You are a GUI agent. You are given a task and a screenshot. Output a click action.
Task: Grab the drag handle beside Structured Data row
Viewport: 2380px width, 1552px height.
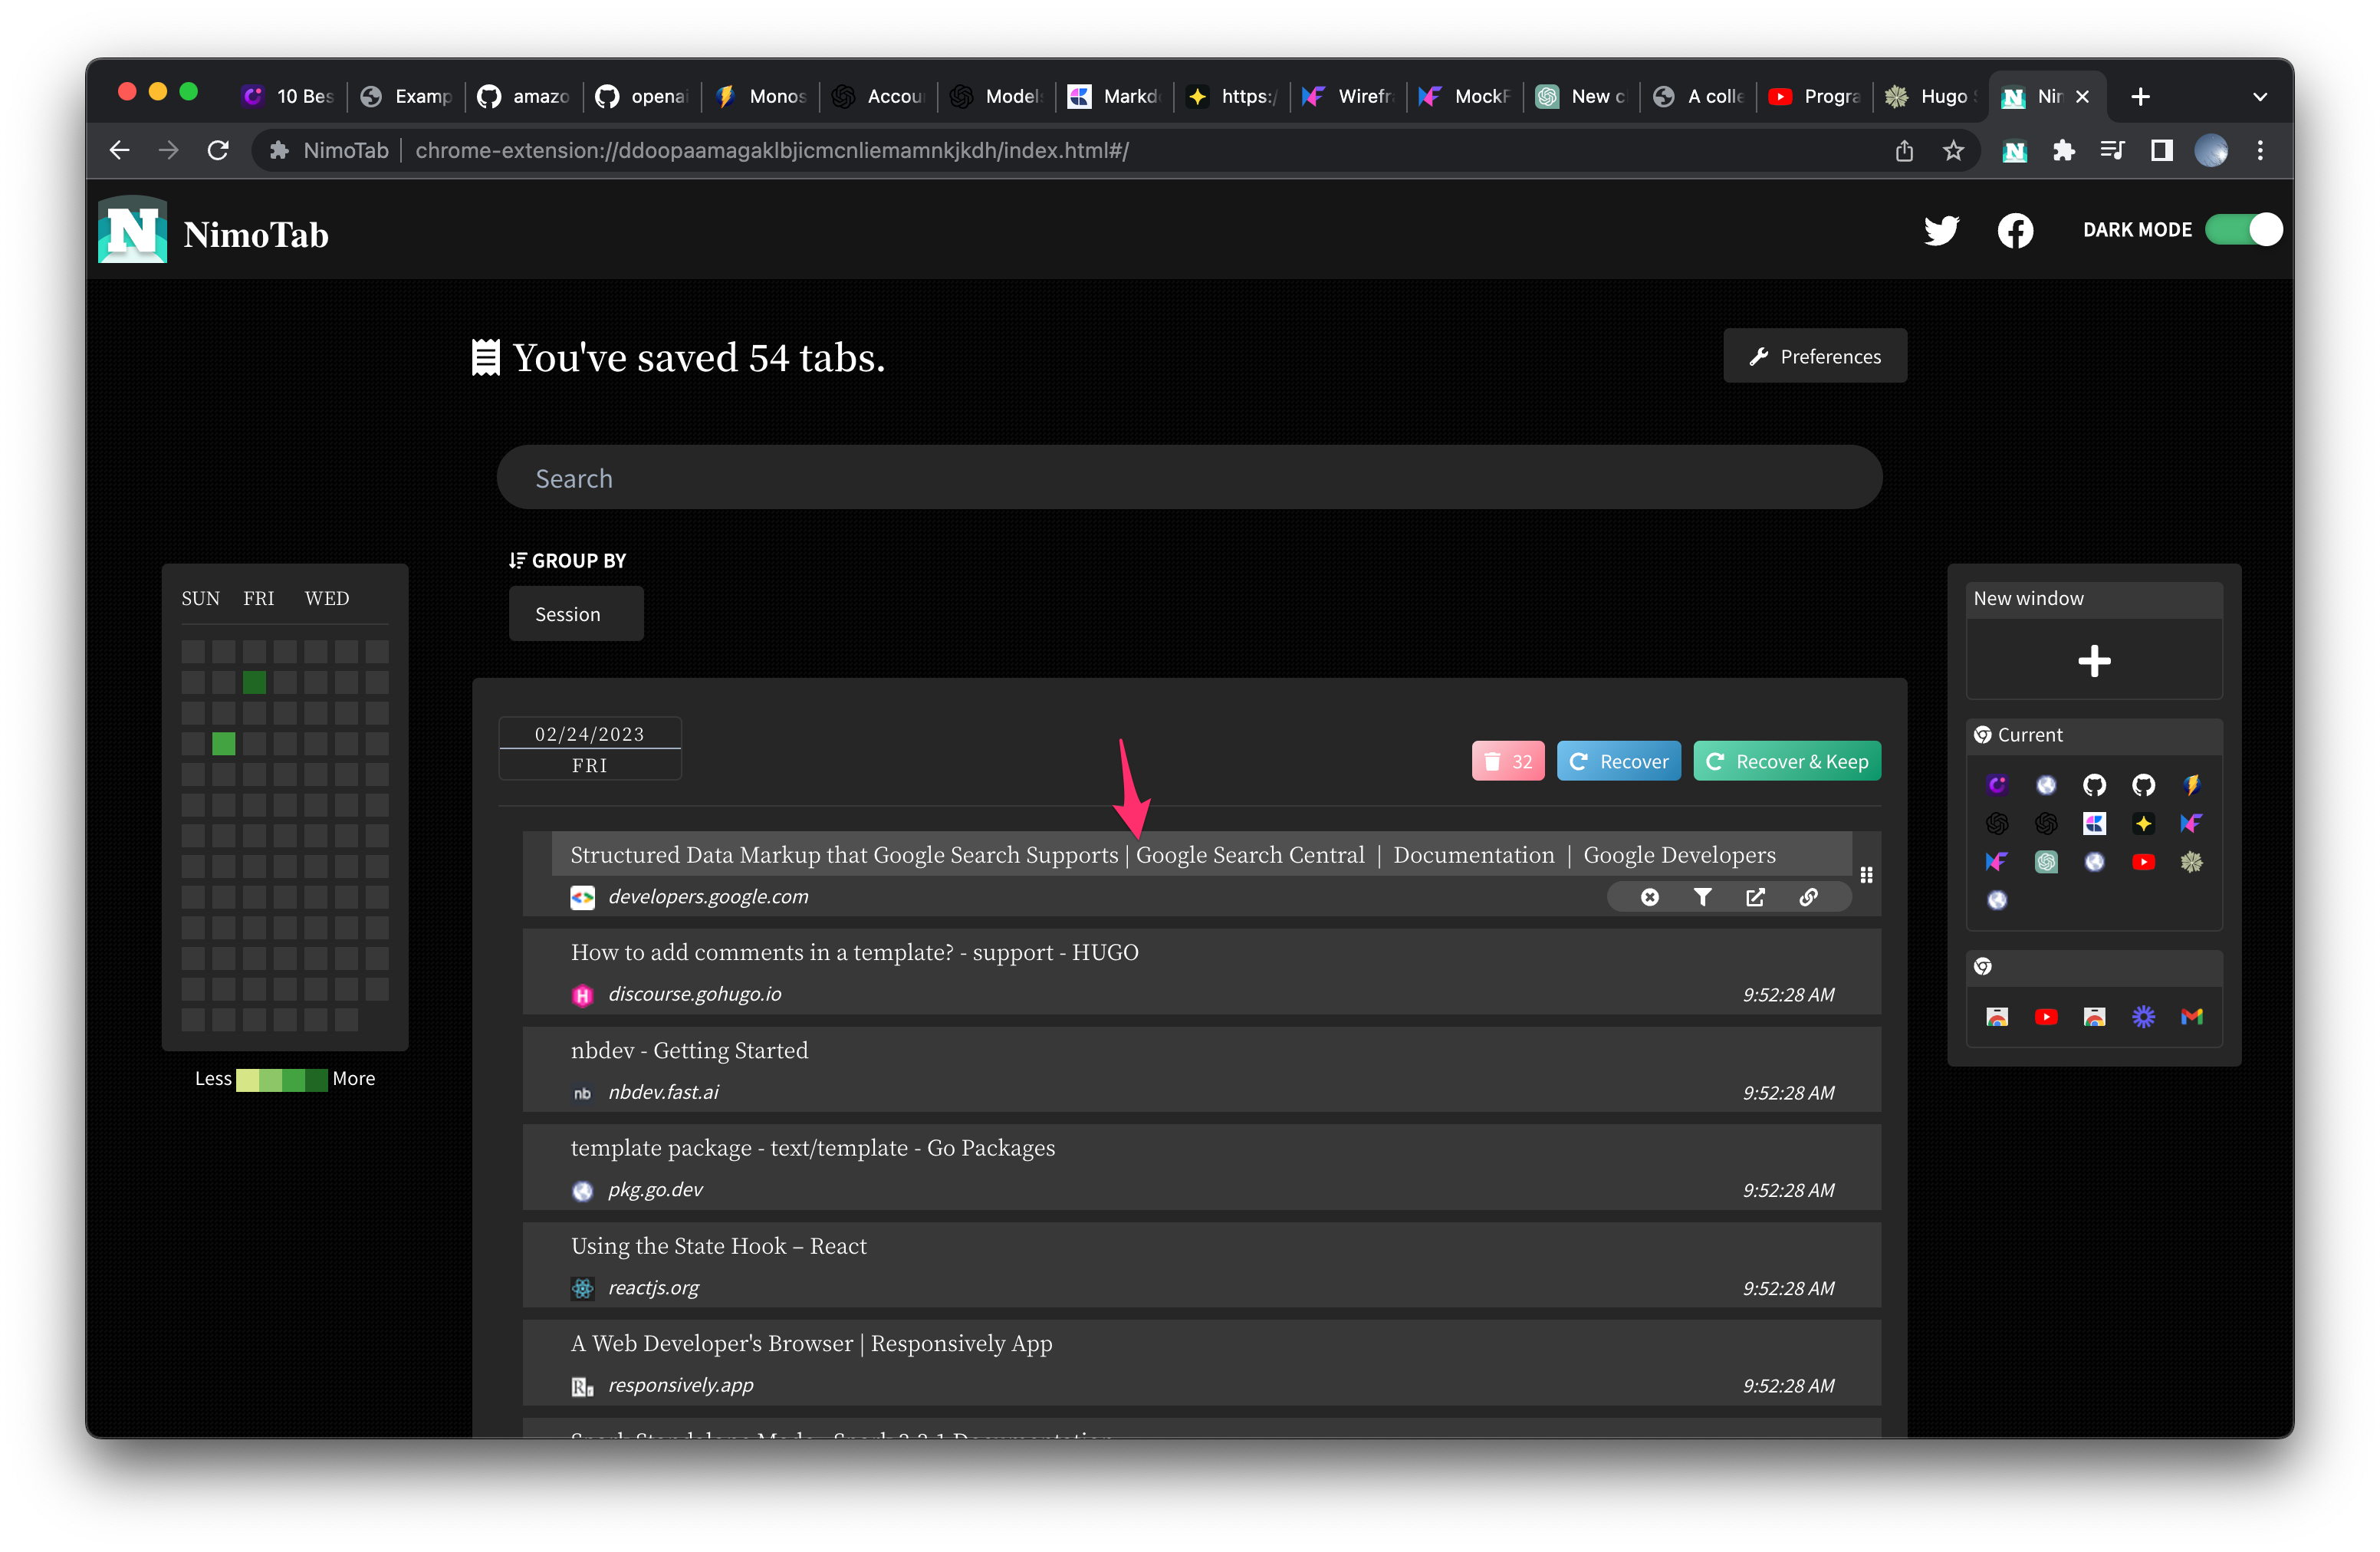pos(1866,875)
